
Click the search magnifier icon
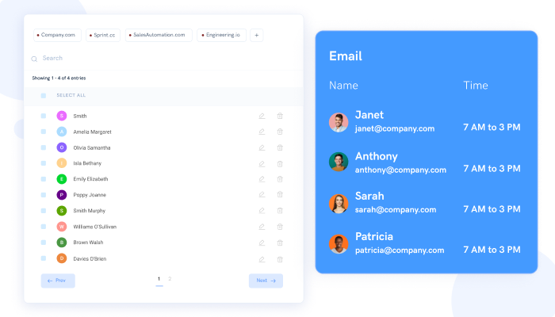point(34,59)
